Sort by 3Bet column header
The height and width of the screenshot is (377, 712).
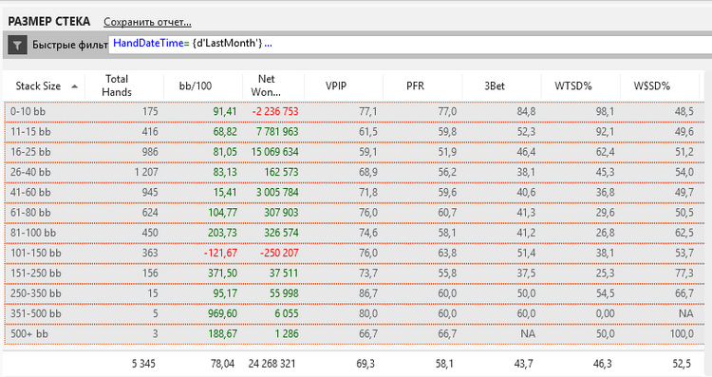pos(502,85)
